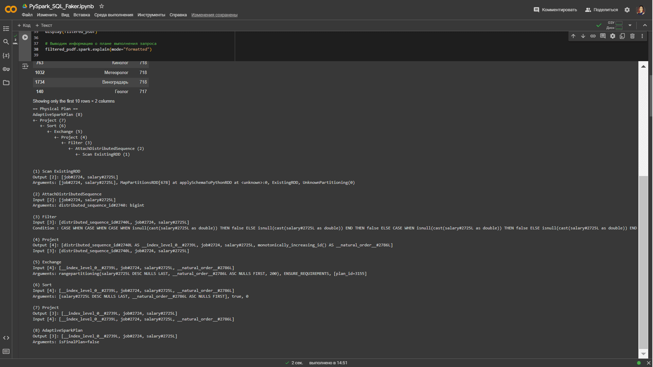Image resolution: width=653 pixels, height=367 pixels.
Task: Click the green connection status dot
Action: pyautogui.click(x=639, y=363)
